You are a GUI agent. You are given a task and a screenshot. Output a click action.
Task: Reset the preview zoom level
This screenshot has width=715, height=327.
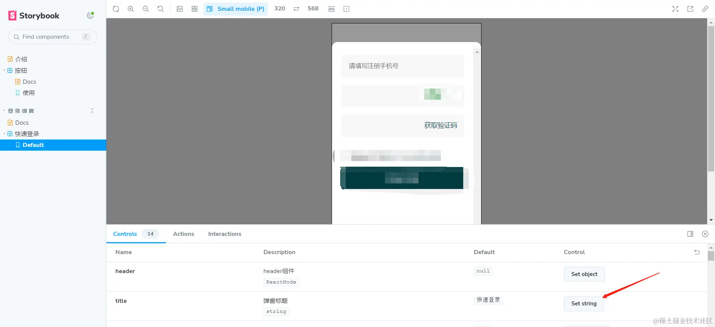pyautogui.click(x=161, y=9)
